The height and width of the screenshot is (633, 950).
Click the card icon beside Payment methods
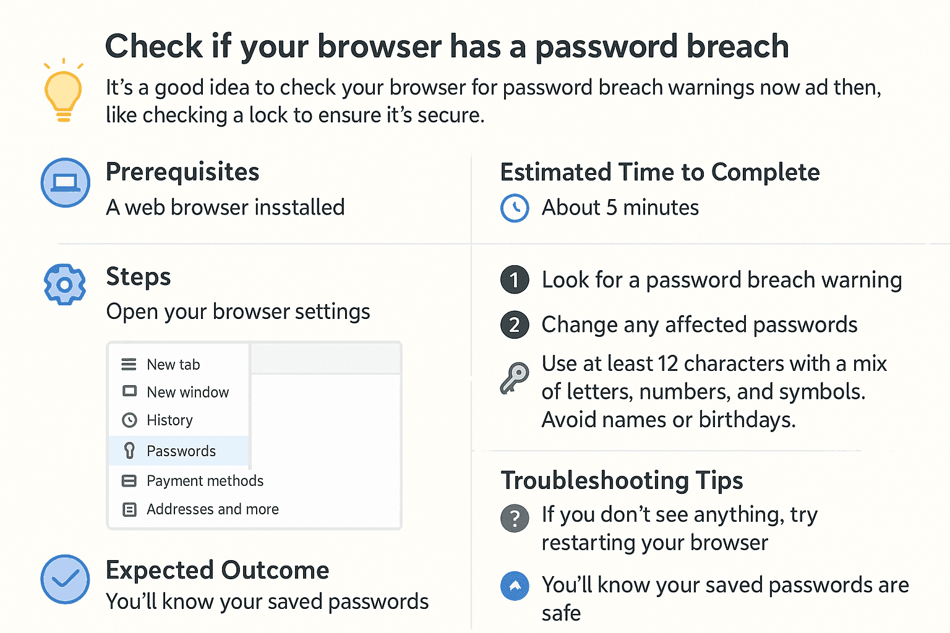coord(129,481)
